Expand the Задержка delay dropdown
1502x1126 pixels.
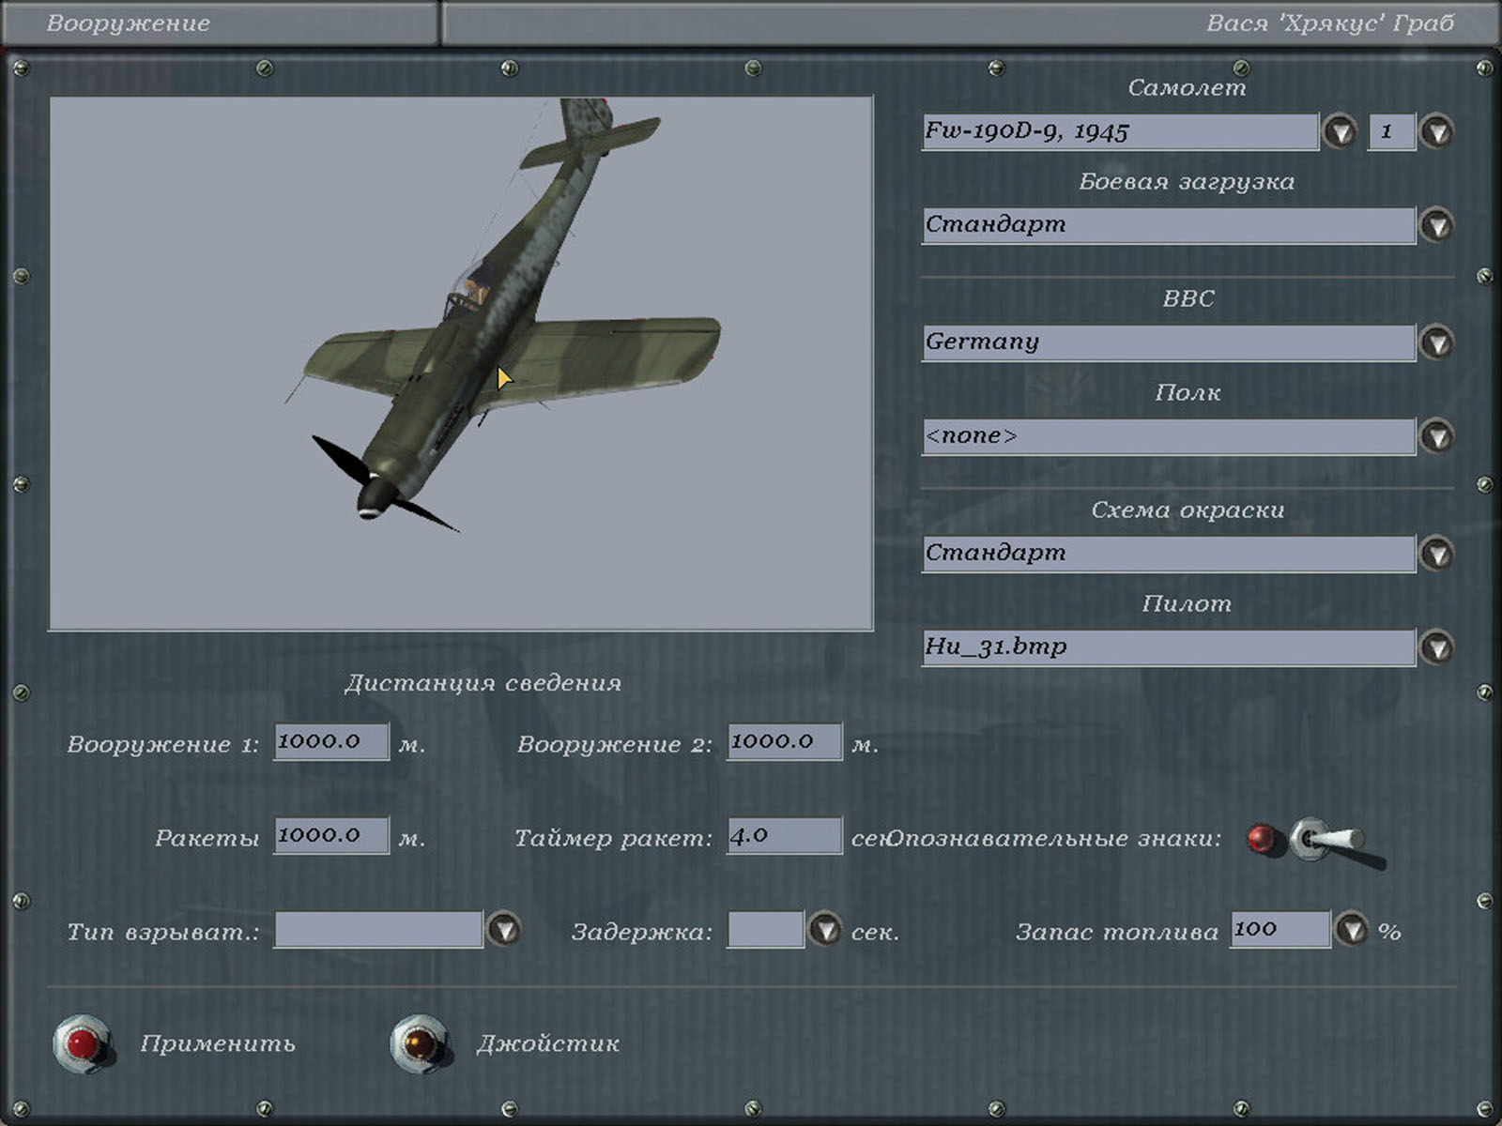click(825, 930)
